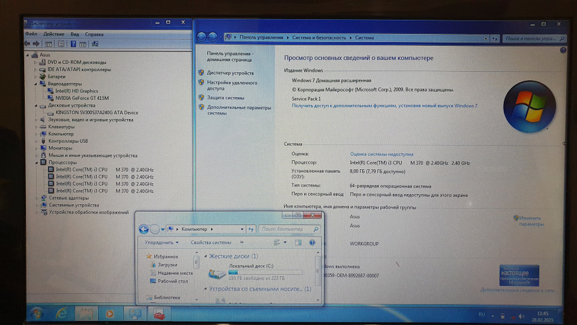Click Система и безопасность breadcrumb segment
Image resolution: width=577 pixels, height=325 pixels.
319,38
